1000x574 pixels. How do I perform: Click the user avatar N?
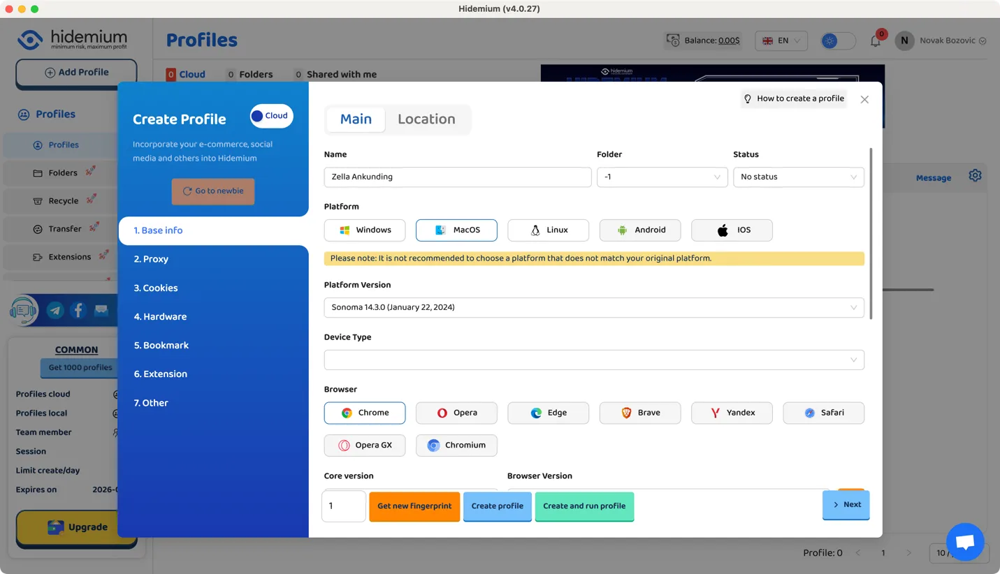click(904, 41)
